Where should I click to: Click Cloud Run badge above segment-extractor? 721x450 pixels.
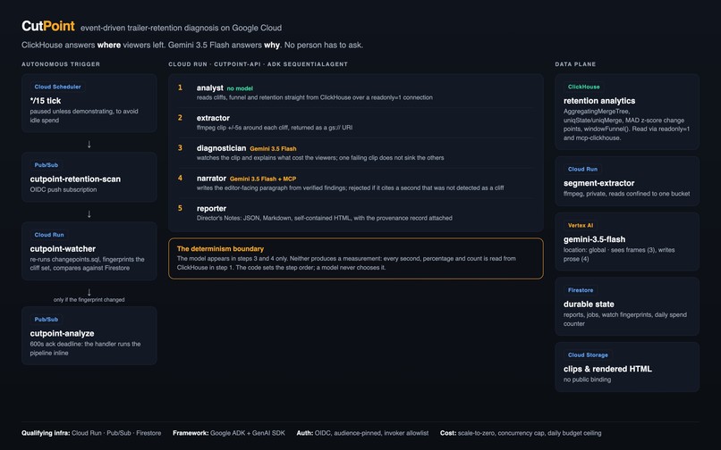coord(582,169)
